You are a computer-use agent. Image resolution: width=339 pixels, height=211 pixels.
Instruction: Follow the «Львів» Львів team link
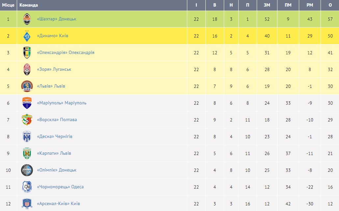[51, 86]
